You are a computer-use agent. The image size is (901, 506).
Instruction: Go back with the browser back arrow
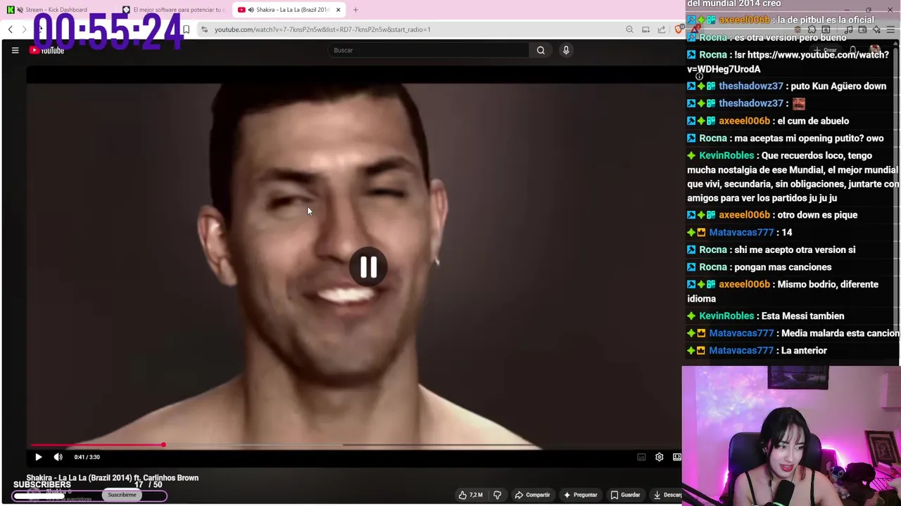click(x=10, y=30)
